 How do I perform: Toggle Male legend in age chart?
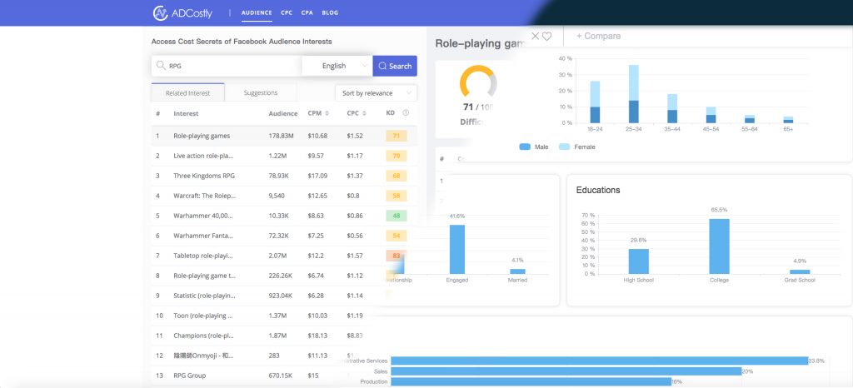point(534,147)
